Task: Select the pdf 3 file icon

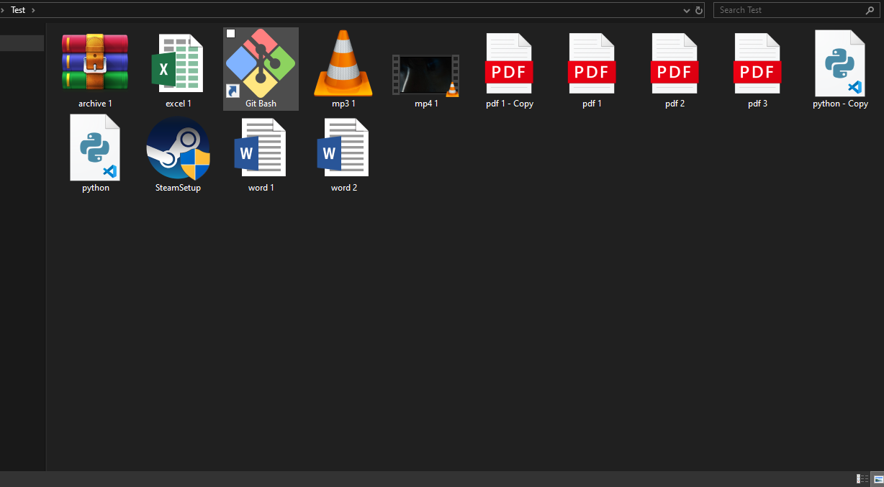Action: tap(757, 63)
